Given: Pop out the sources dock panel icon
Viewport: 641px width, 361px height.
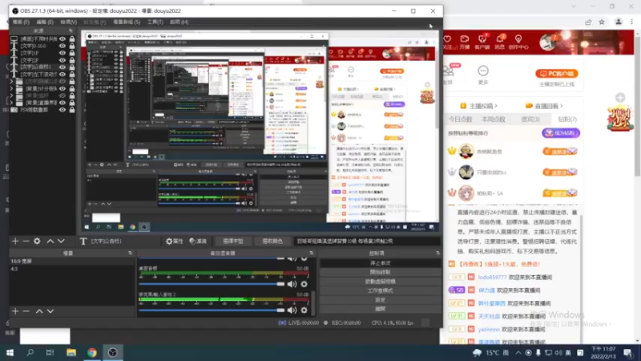Looking at the screenshot, I should click(71, 30).
